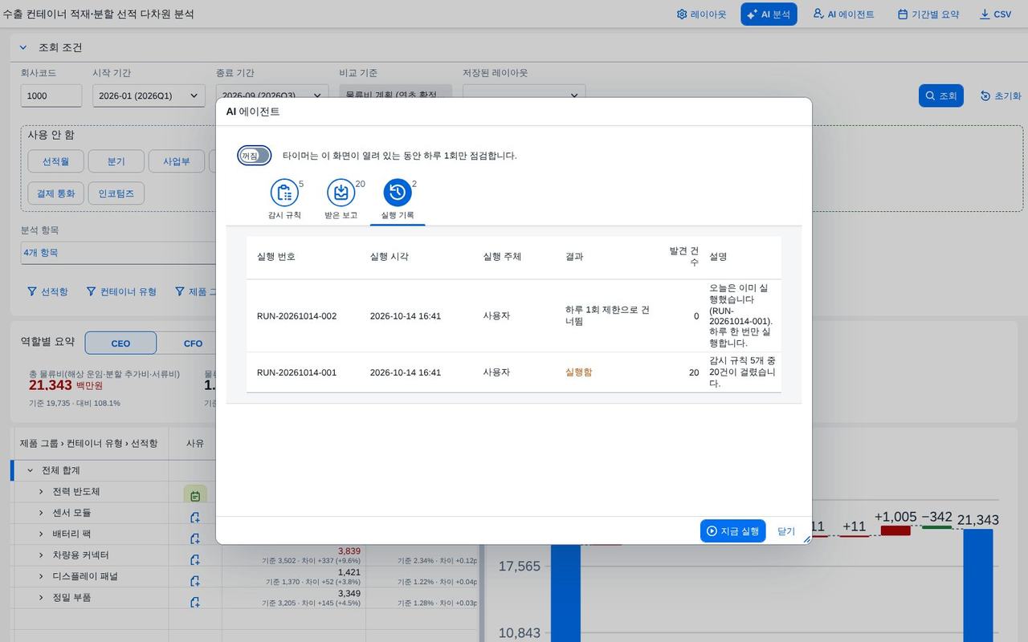Toggle the timer switch labeled 꺼짐
This screenshot has width=1028, height=642.
point(254,156)
